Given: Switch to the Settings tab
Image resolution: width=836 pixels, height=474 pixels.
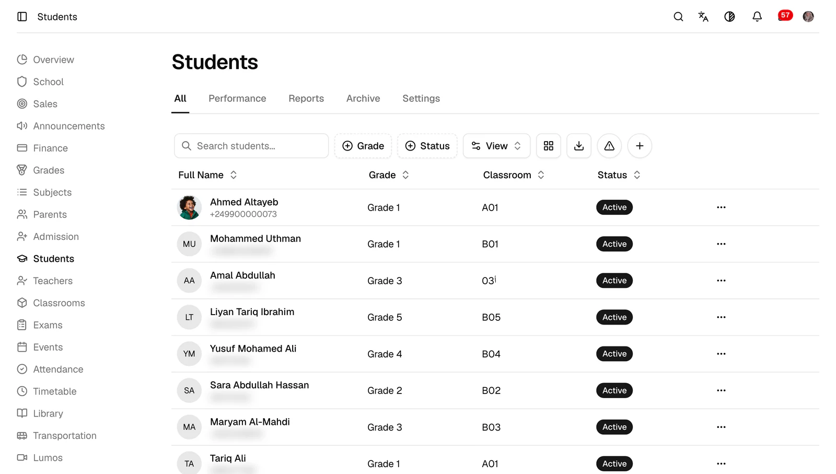Looking at the screenshot, I should tap(421, 98).
